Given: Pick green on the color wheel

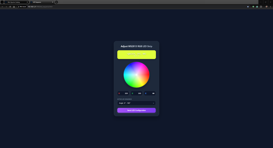Looking at the screenshot, I should [131, 85].
